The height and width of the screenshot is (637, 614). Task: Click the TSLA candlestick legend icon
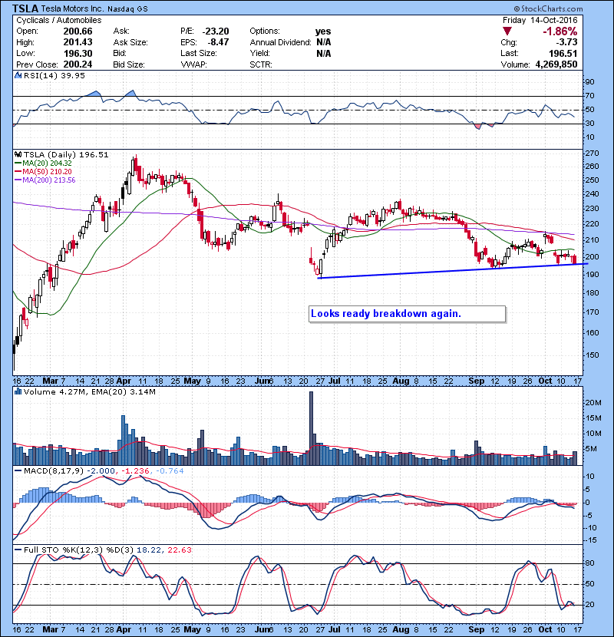[18, 155]
